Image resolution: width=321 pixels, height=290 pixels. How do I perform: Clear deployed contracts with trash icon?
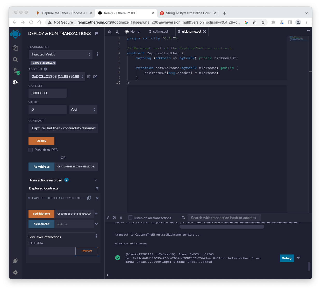pyautogui.click(x=97, y=188)
